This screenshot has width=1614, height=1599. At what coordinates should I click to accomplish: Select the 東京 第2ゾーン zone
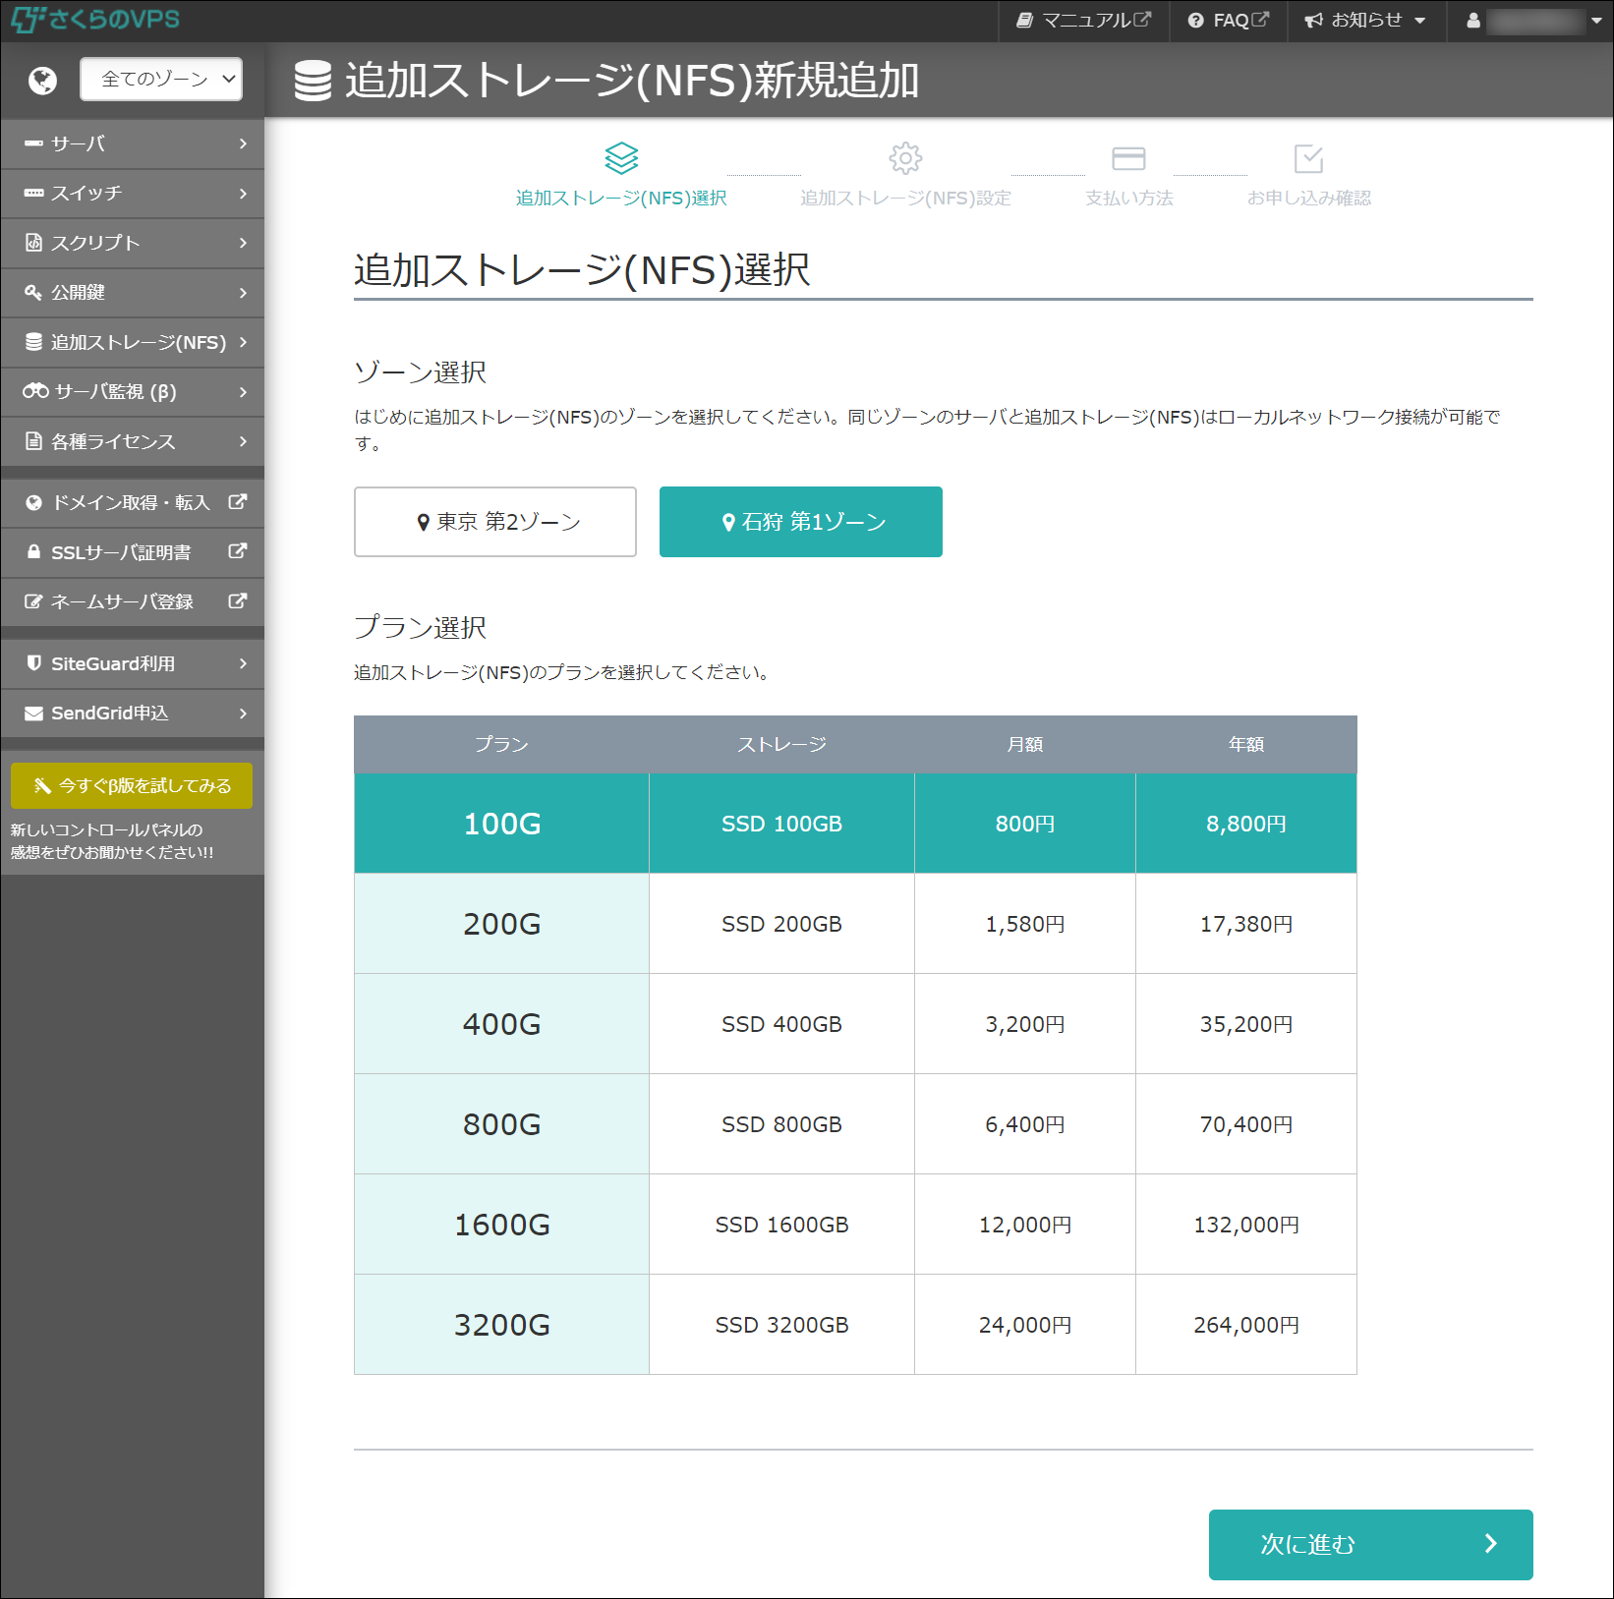click(495, 522)
